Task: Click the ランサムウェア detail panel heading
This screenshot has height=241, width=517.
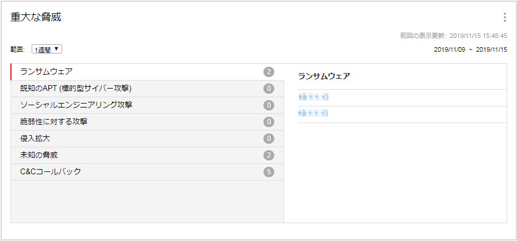Action: coord(324,76)
